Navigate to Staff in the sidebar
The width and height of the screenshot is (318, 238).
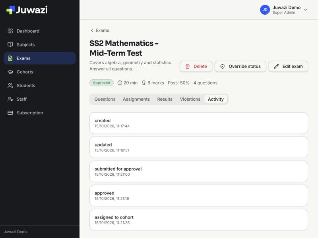[x=40, y=99]
